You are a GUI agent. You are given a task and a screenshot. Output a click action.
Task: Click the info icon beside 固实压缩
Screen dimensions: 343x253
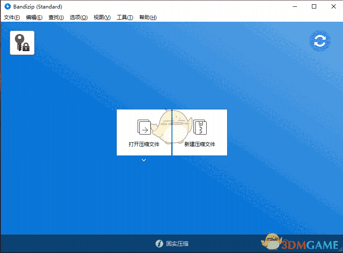tap(159, 244)
